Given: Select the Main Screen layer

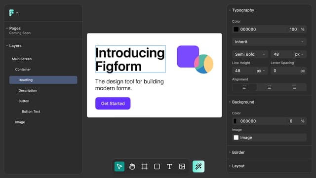Looking at the screenshot, I should (x=22, y=59).
